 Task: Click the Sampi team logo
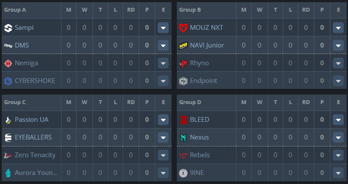coord(8,28)
